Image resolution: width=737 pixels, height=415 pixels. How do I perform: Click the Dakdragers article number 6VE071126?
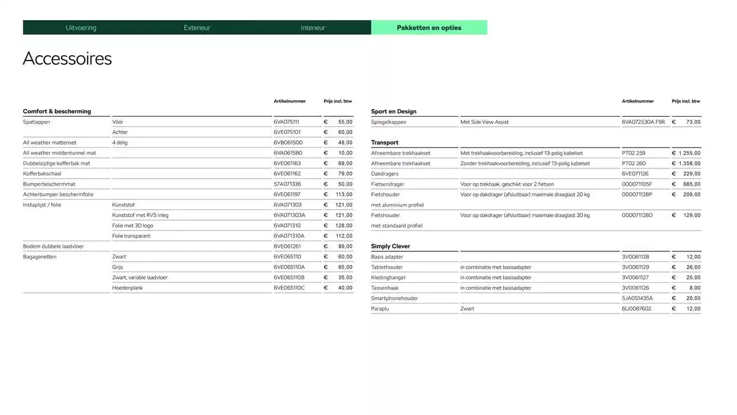tap(635, 173)
